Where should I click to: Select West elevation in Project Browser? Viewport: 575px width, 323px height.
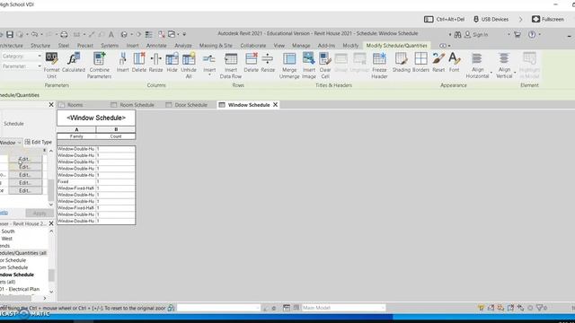[6, 239]
